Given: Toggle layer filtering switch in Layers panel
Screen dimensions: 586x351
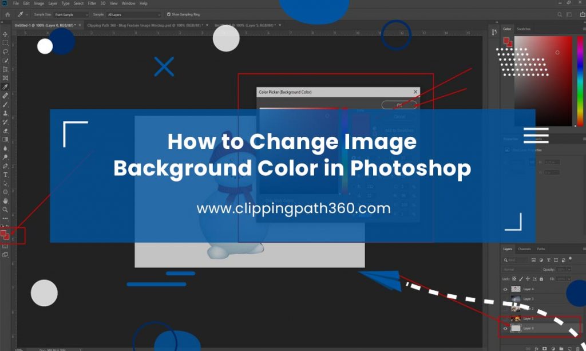Looking at the screenshot, I should 571,258.
